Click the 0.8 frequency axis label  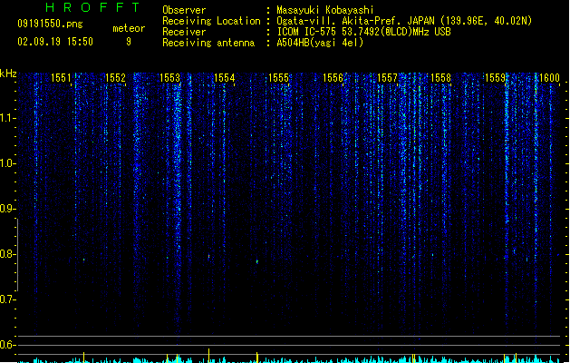(7, 254)
